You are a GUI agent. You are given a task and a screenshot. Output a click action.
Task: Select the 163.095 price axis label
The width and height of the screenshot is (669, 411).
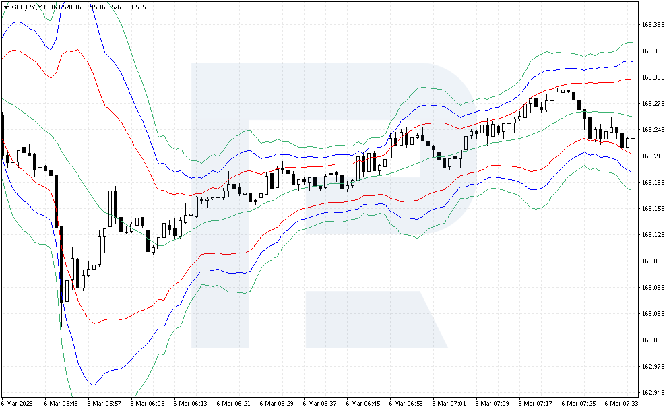coord(653,261)
